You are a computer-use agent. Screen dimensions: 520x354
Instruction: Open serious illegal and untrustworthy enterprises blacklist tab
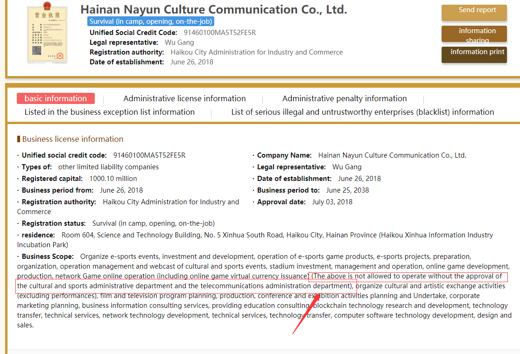pyautogui.click(x=363, y=112)
